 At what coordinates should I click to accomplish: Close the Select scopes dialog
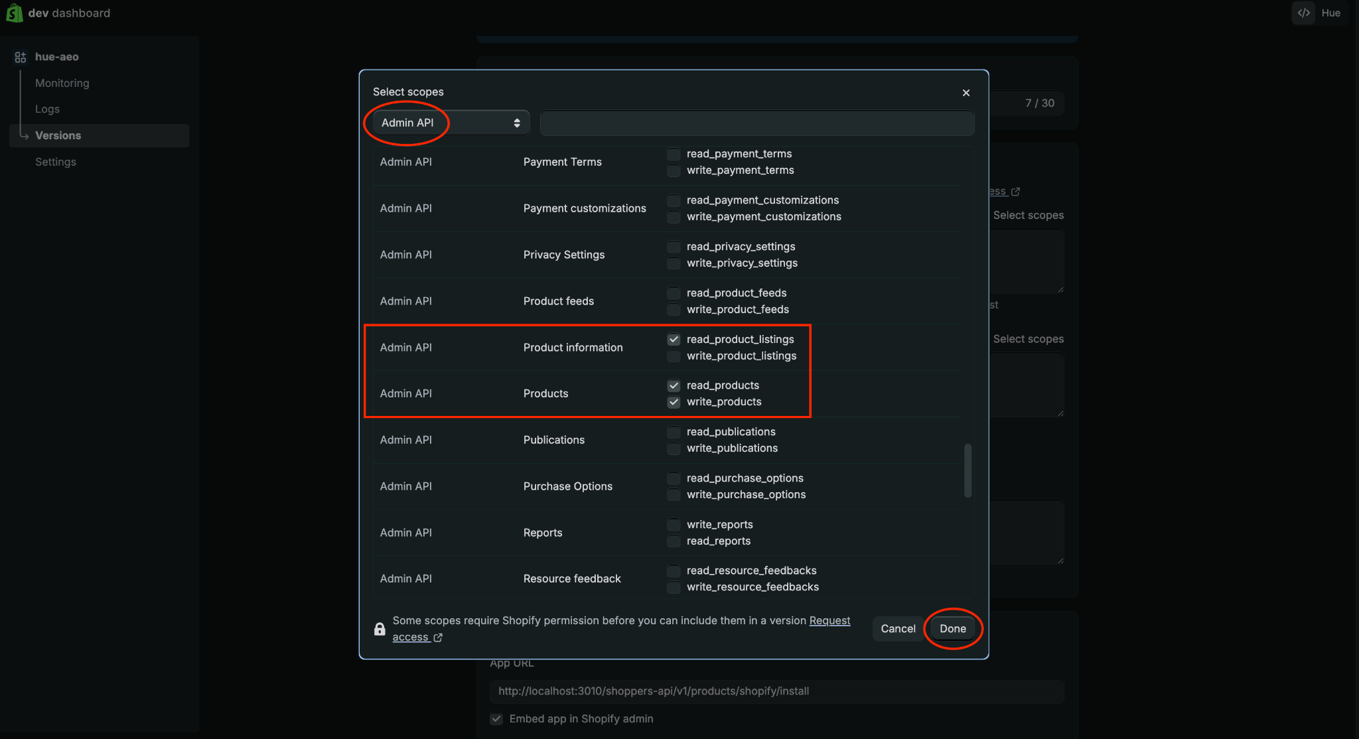point(966,93)
